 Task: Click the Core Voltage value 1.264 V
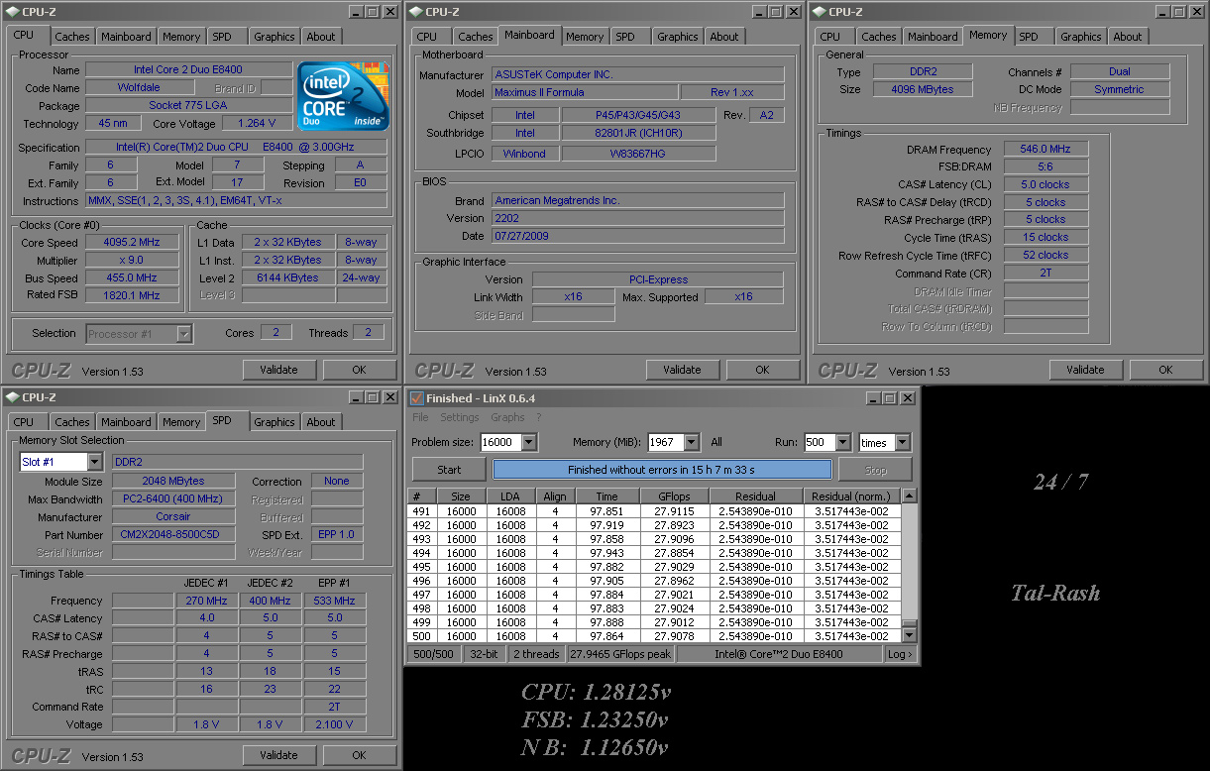pos(258,124)
